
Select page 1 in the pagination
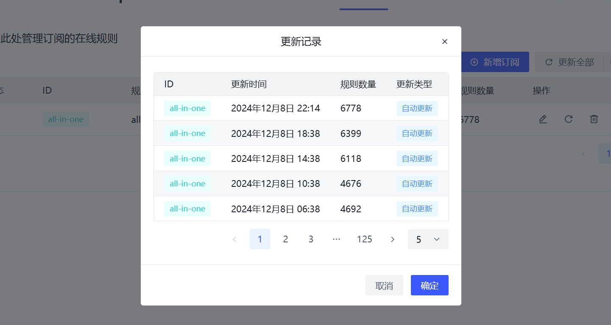pyautogui.click(x=260, y=239)
